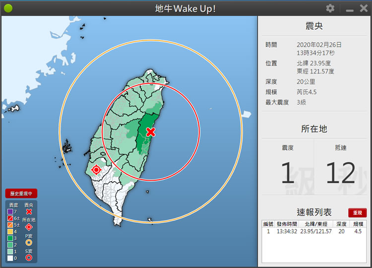
Task: Click the 編號 column header
Action: click(x=268, y=224)
